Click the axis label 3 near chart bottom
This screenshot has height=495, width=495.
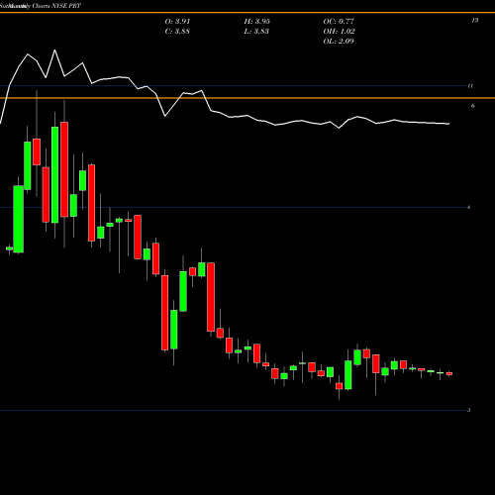click(x=469, y=410)
